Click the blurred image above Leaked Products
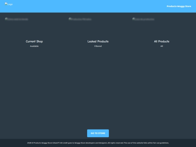This screenshot has height=147, width=196. [80, 19]
